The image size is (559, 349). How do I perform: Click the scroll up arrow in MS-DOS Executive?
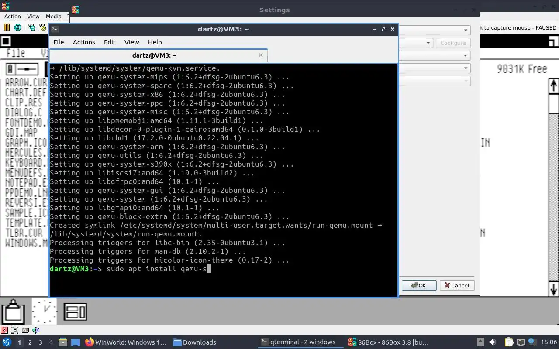point(553,86)
